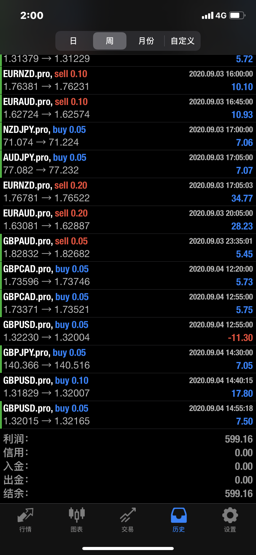Select the 周 week tab
256x555 pixels.
[x=110, y=41]
